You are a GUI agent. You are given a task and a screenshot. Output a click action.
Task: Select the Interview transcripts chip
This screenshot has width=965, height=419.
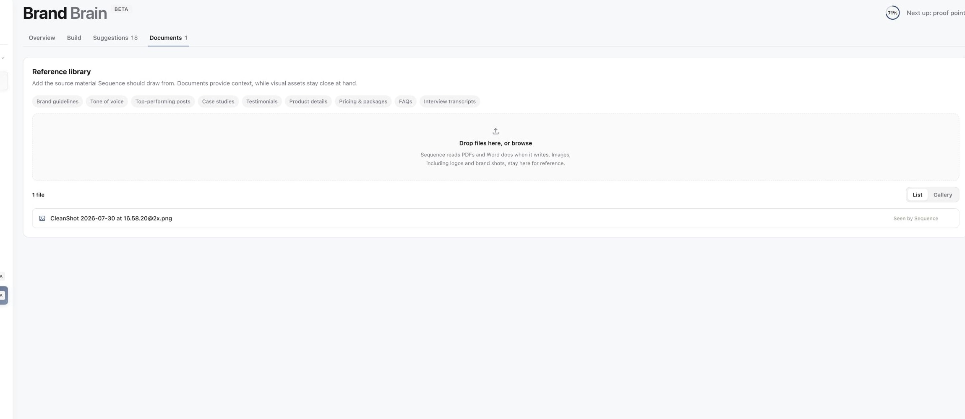click(x=450, y=101)
